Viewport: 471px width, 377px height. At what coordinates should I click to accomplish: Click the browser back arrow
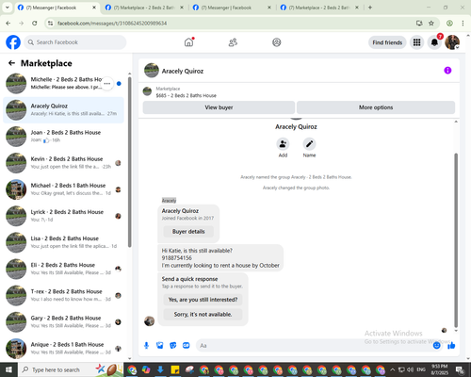pyautogui.click(x=8, y=24)
